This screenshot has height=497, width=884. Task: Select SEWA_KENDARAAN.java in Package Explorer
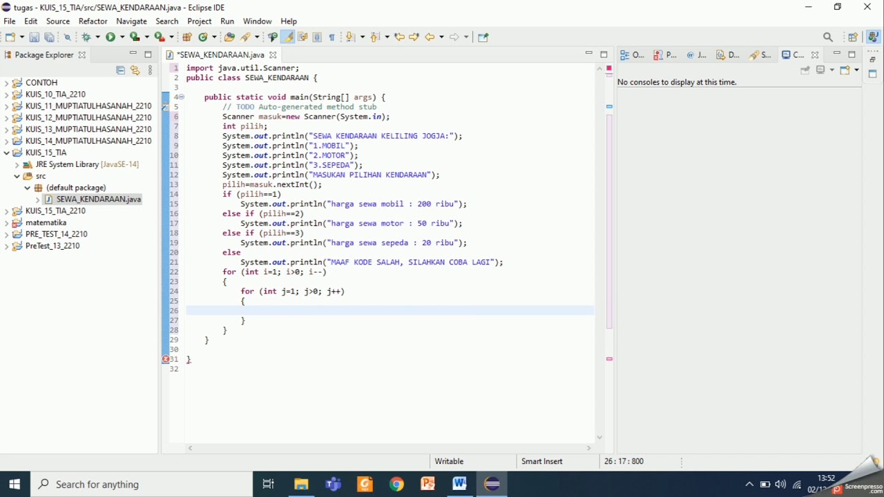pos(98,199)
